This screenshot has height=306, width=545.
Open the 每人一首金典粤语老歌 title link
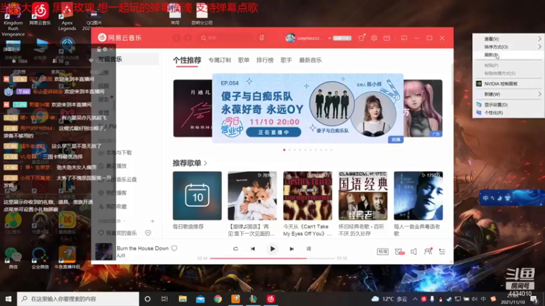click(x=417, y=230)
